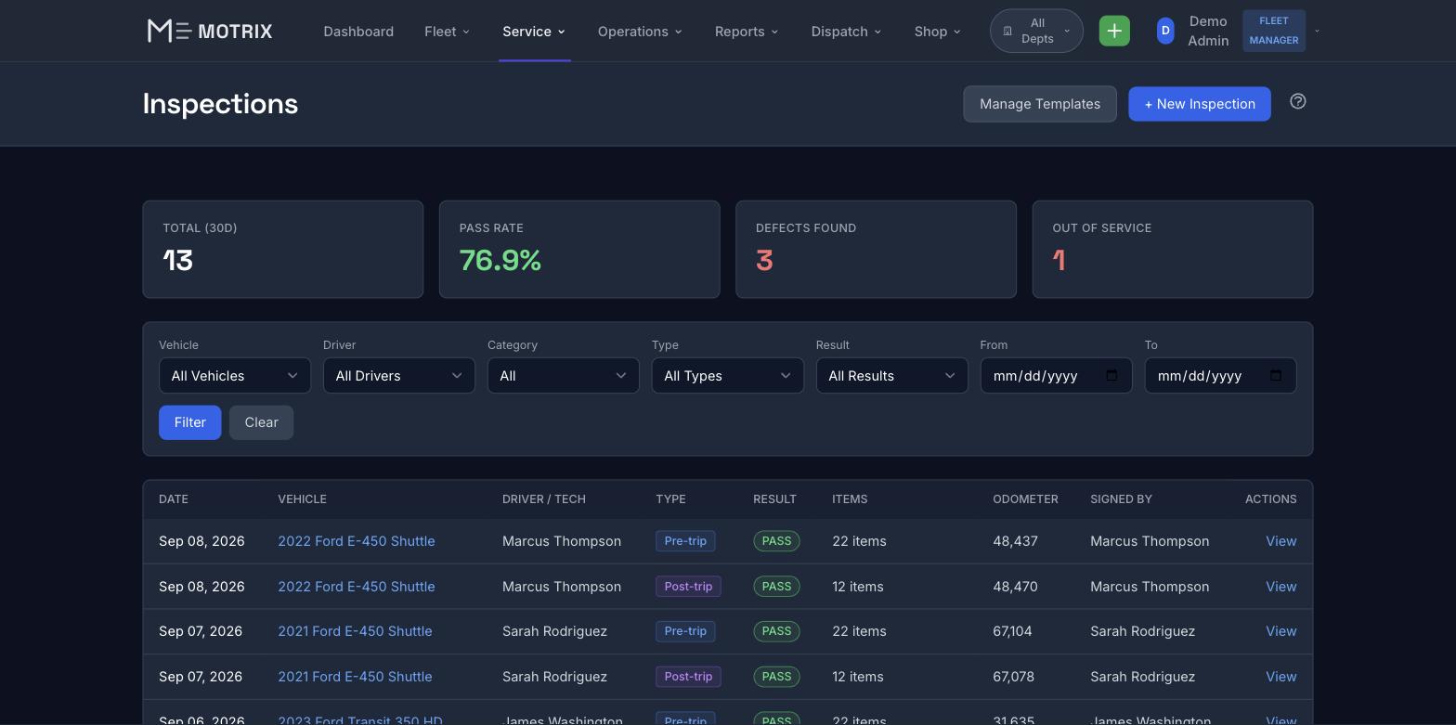Open the Service menu
1456x725 pixels.
[x=534, y=31]
